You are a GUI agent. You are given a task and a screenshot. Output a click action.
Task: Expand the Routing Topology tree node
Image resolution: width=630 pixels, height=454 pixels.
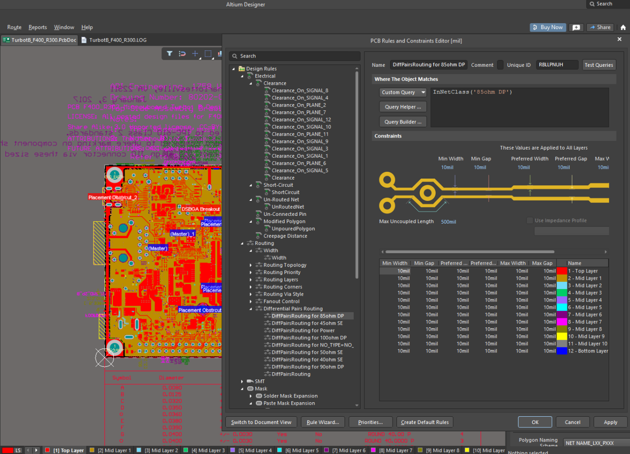(251, 265)
